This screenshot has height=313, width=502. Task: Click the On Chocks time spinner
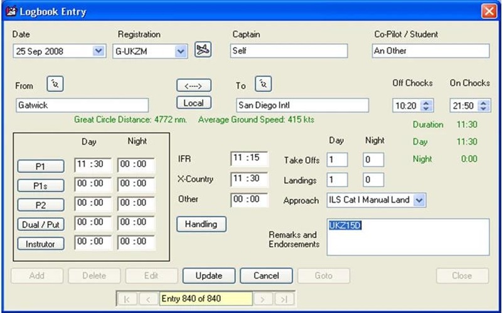[x=483, y=105]
